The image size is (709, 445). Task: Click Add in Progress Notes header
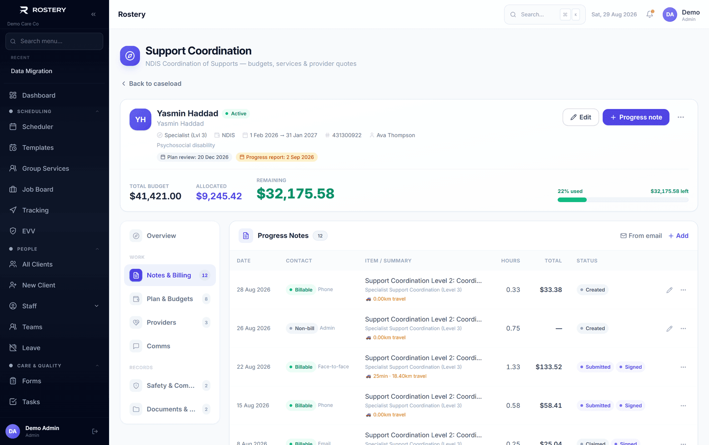(678, 236)
